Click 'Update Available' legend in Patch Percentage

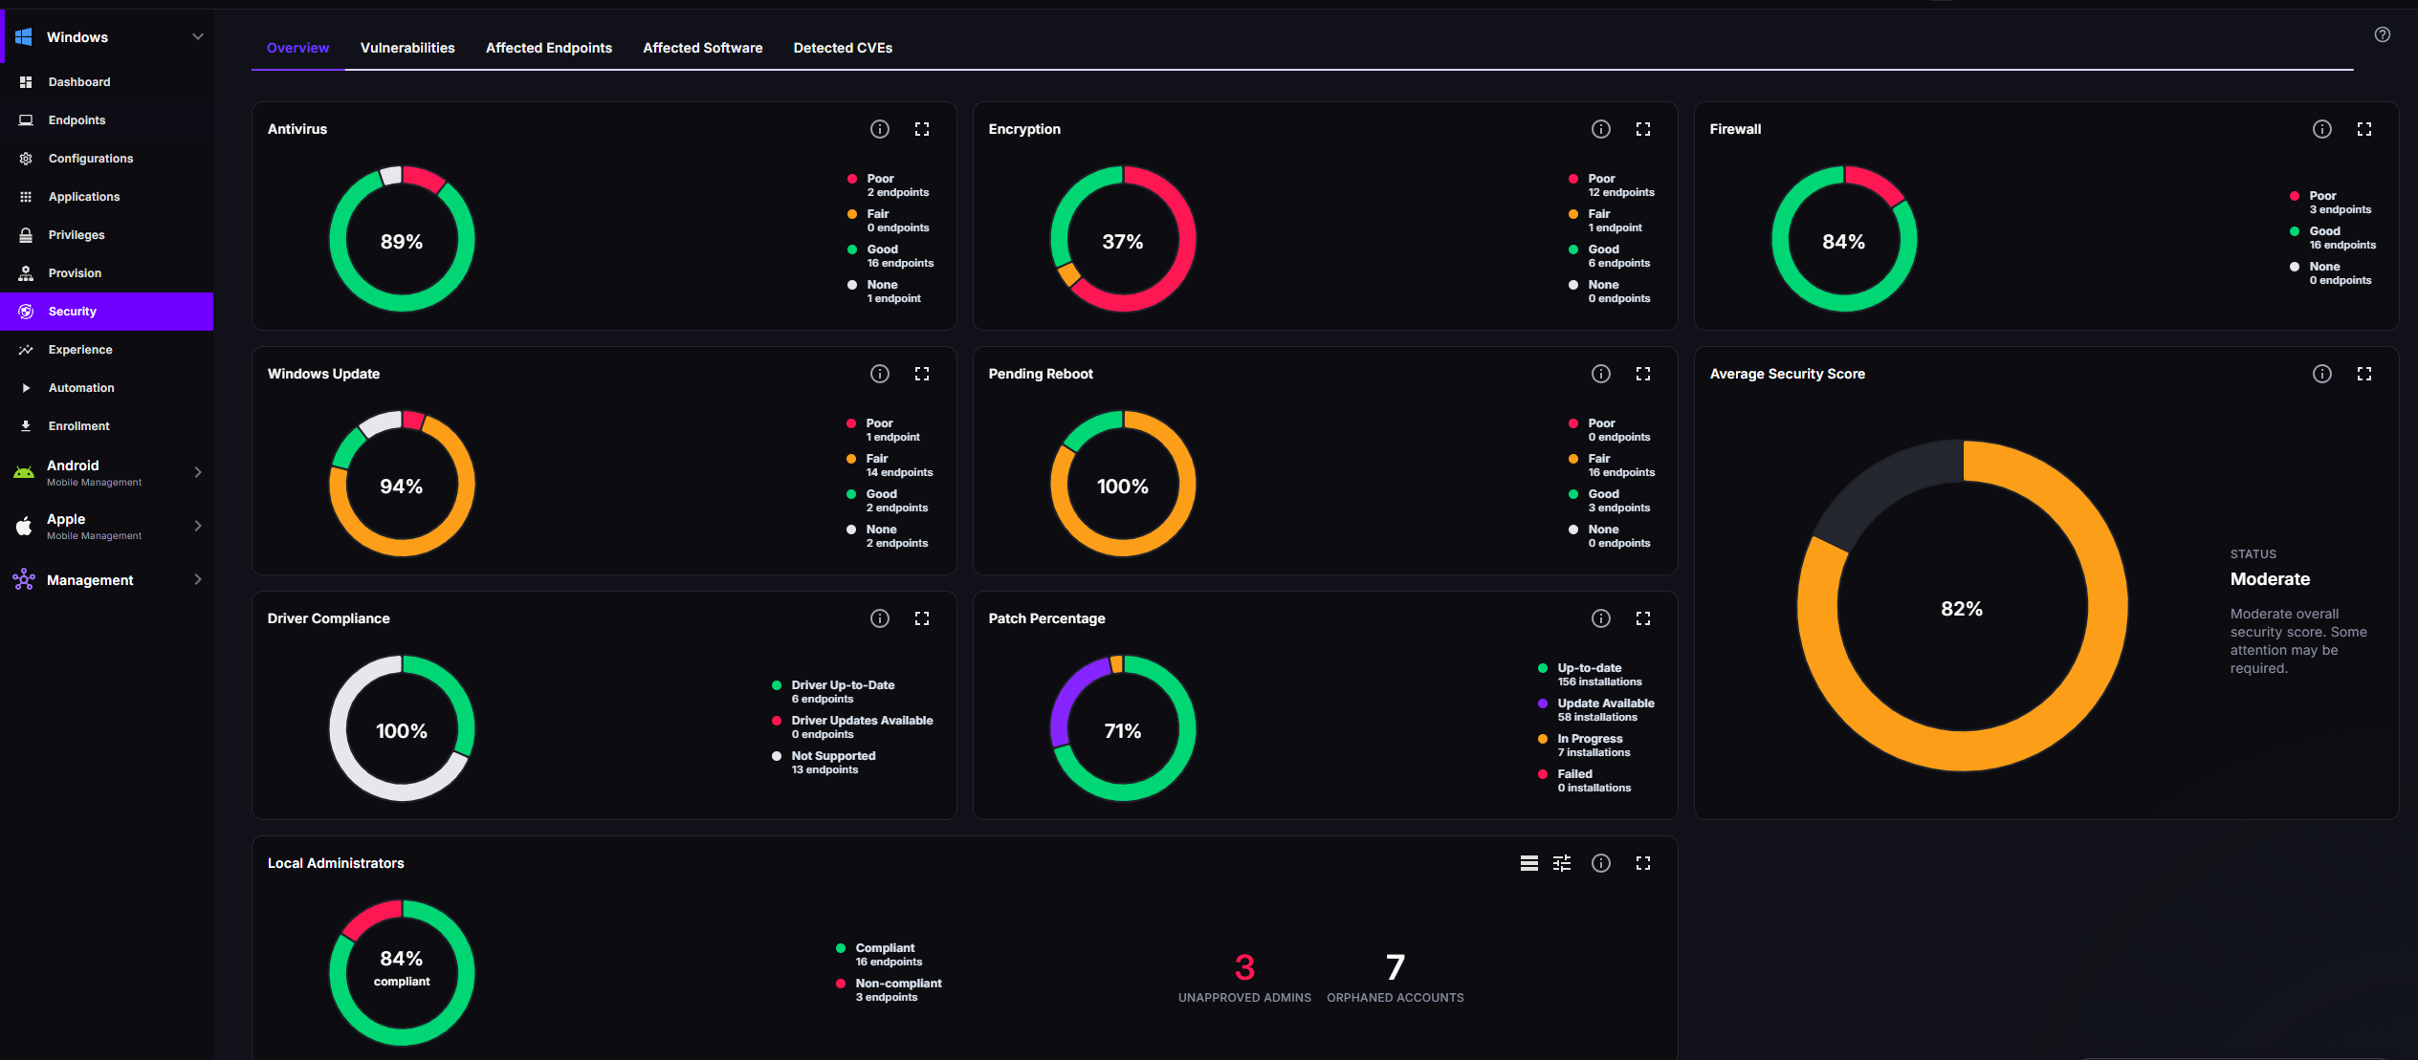tap(1596, 710)
